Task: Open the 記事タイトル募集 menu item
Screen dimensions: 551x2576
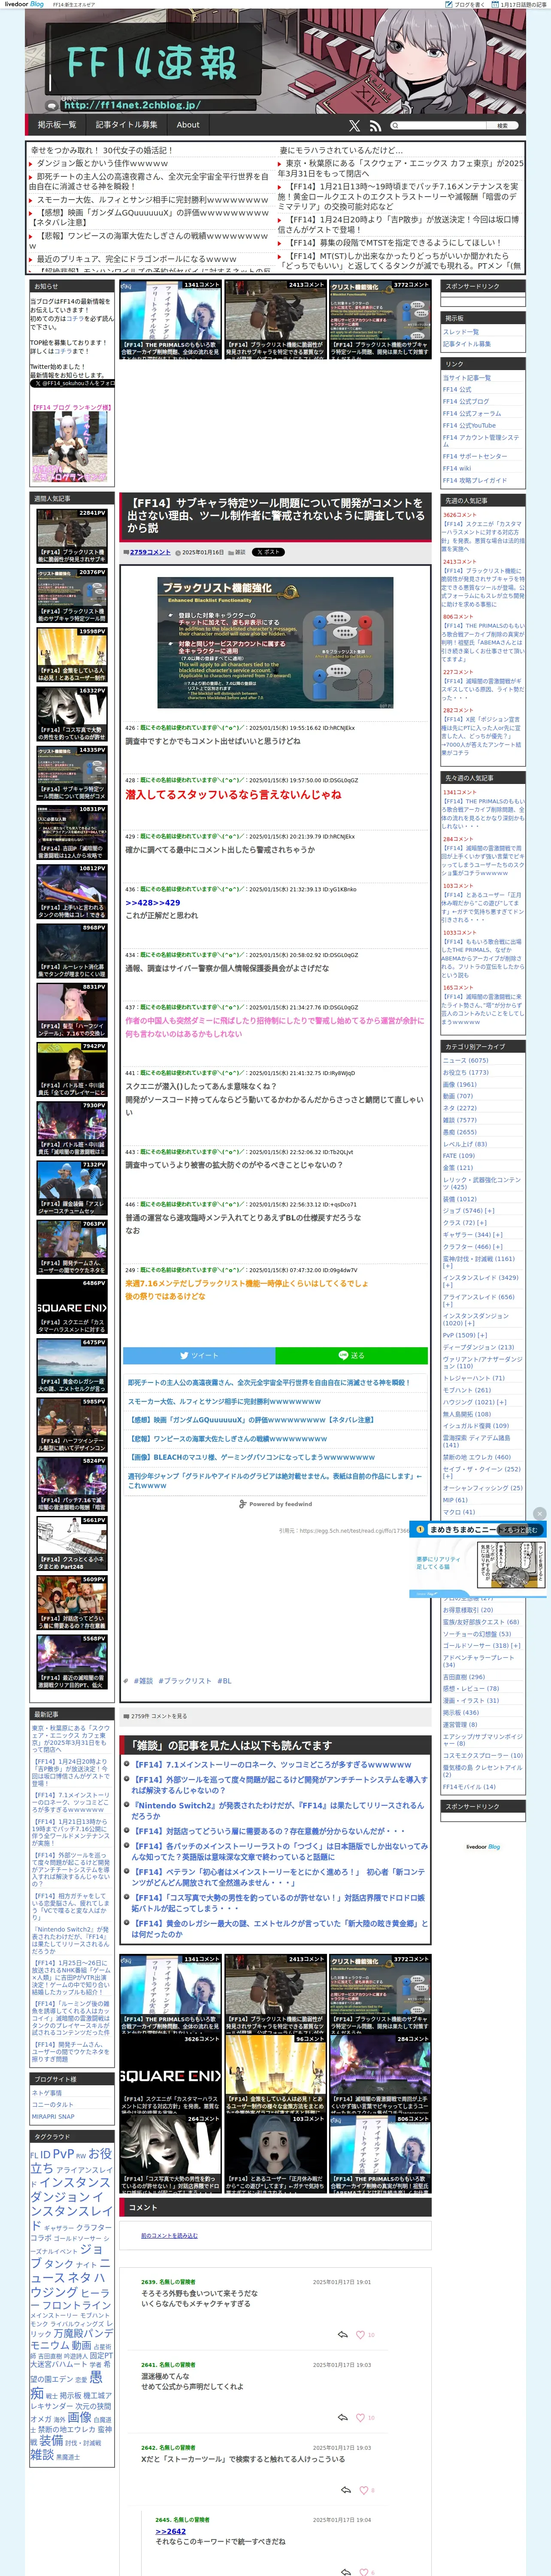Action: point(126,125)
